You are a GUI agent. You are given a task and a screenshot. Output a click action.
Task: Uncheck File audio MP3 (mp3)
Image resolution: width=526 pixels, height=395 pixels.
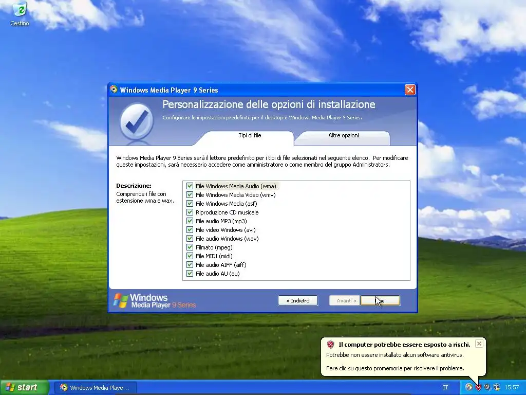click(190, 221)
